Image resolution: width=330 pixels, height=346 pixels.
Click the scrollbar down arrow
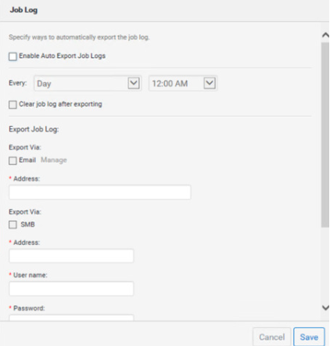[x=325, y=308]
